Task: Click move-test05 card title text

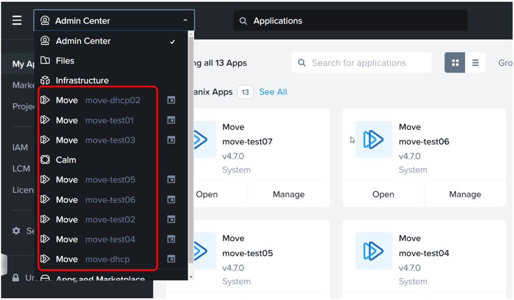Action: pyautogui.click(x=248, y=253)
